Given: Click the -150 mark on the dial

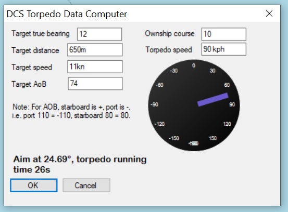Looking at the screenshot, I should coord(174,138).
